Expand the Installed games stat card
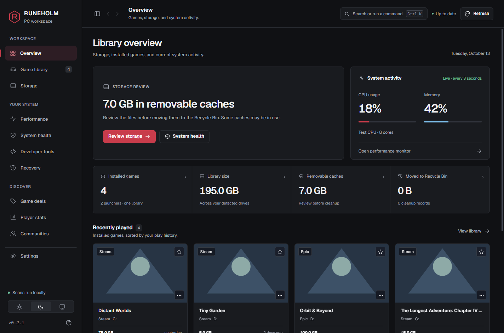The height and width of the screenshot is (333, 504). [x=142, y=190]
